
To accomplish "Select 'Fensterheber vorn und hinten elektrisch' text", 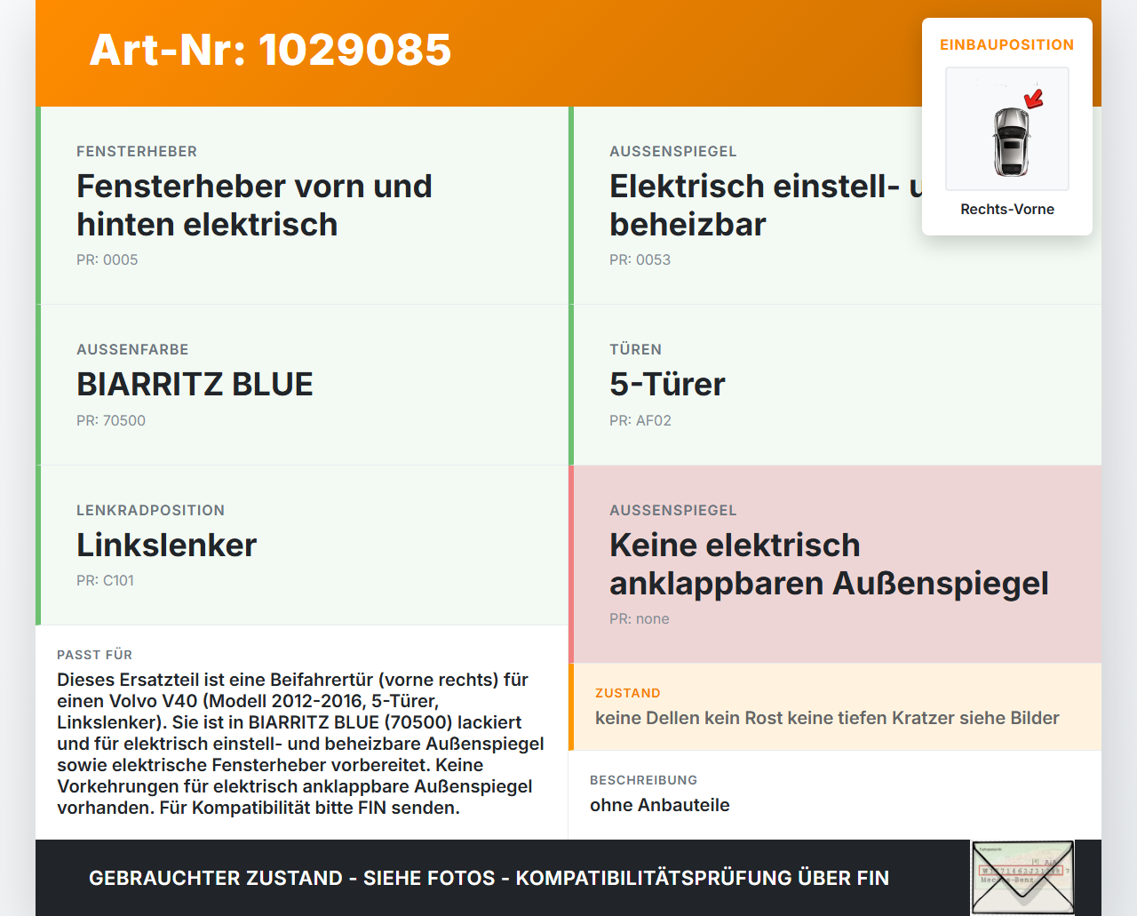I will point(254,205).
